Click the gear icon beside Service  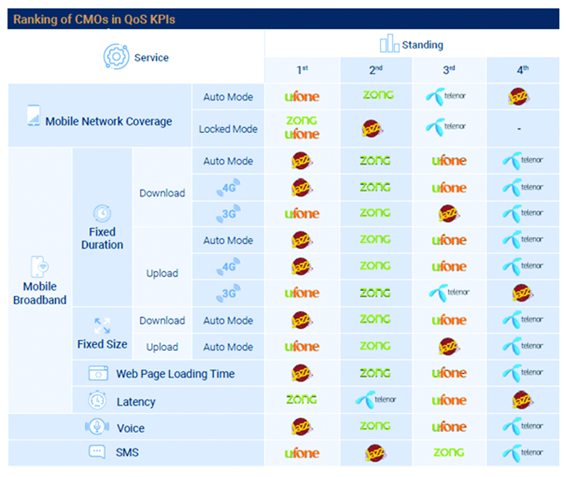(116, 57)
